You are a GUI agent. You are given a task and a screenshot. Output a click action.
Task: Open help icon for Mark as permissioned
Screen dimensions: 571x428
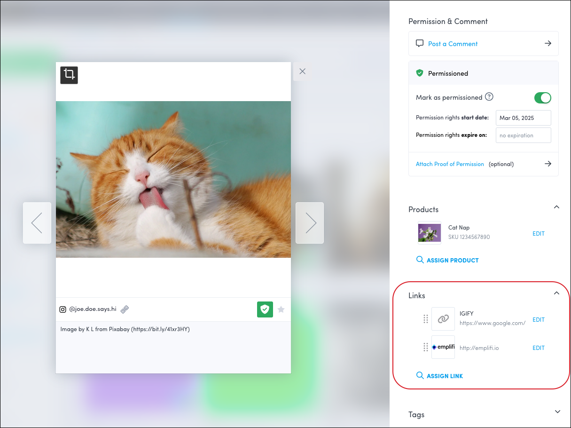[x=489, y=97]
